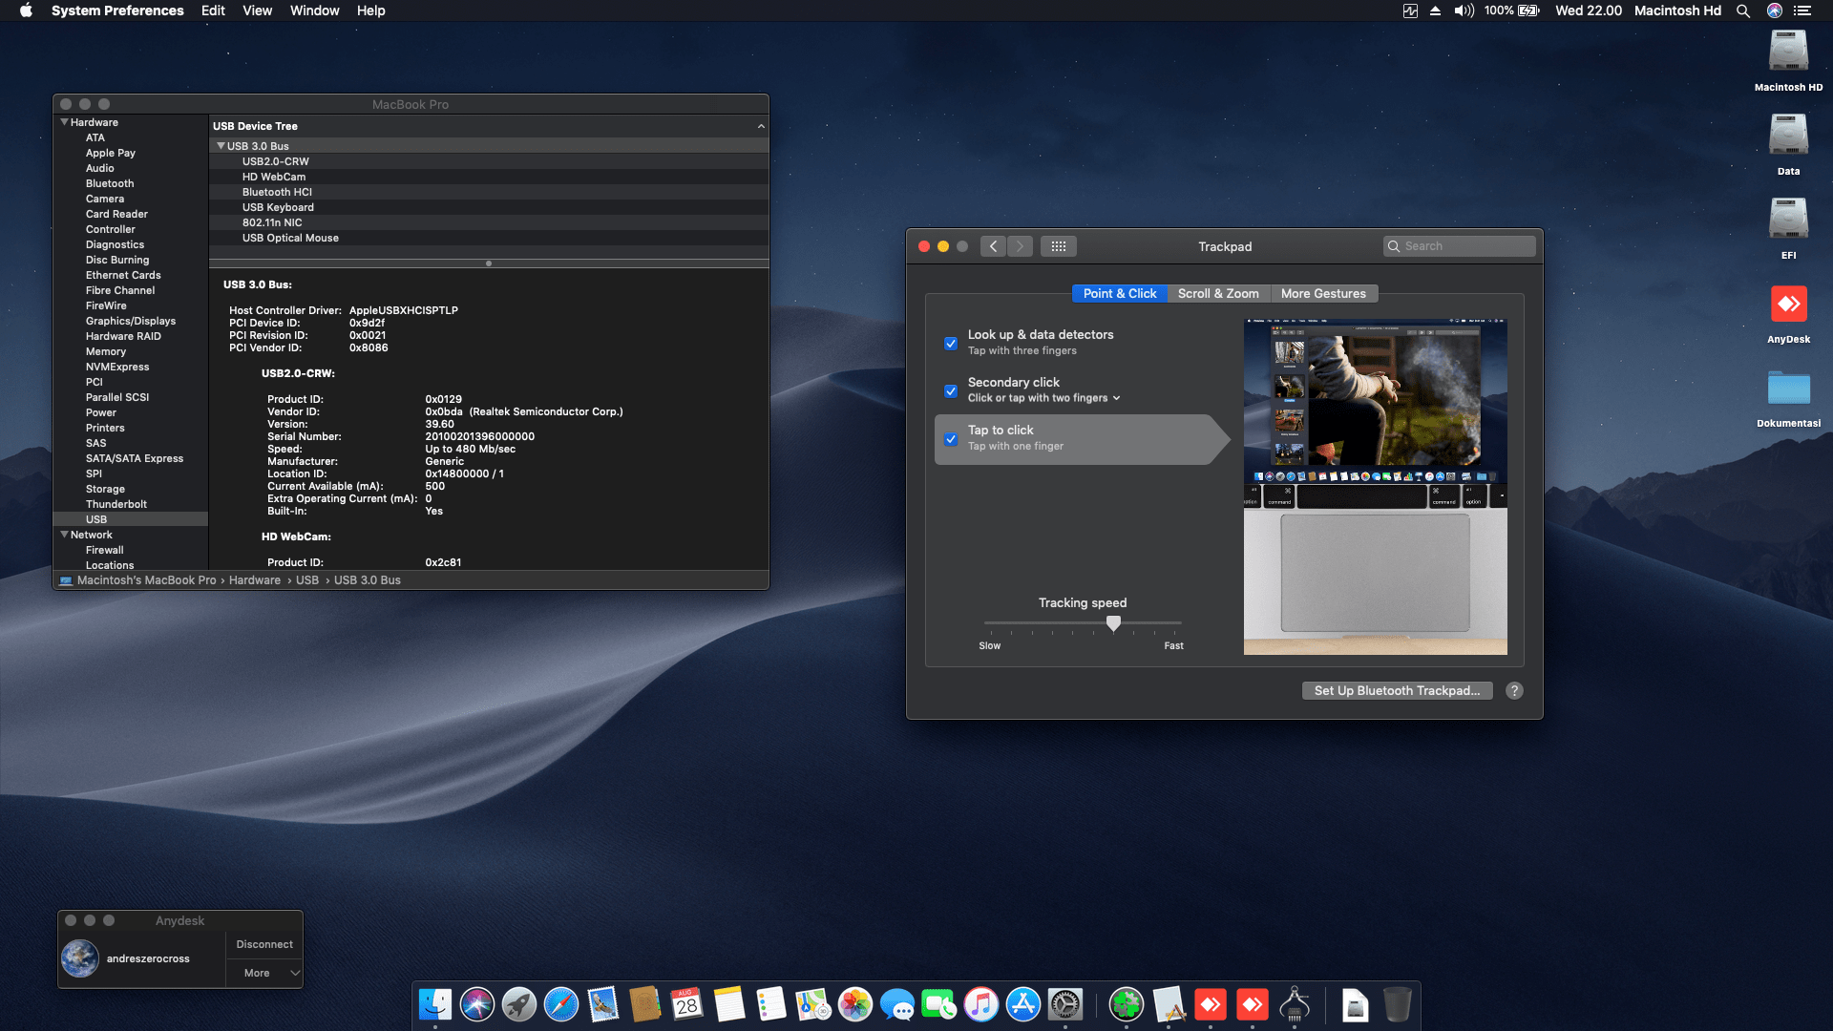
Task: Disable Look up & data detectors
Action: point(951,343)
